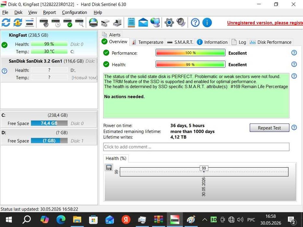Viewport: 303px width, 227px height.
Task: Click the blue envelope send-email icon
Action: click(x=143, y=22)
